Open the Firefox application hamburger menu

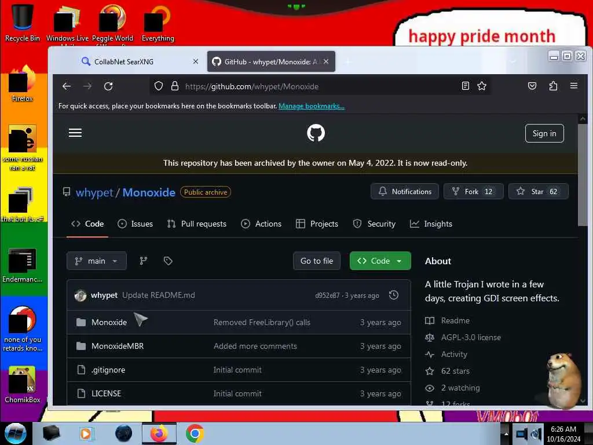(x=574, y=86)
